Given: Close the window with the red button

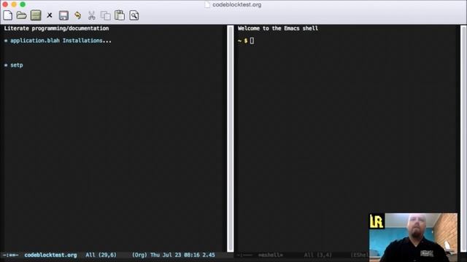Looking at the screenshot, I should [x=5, y=4].
